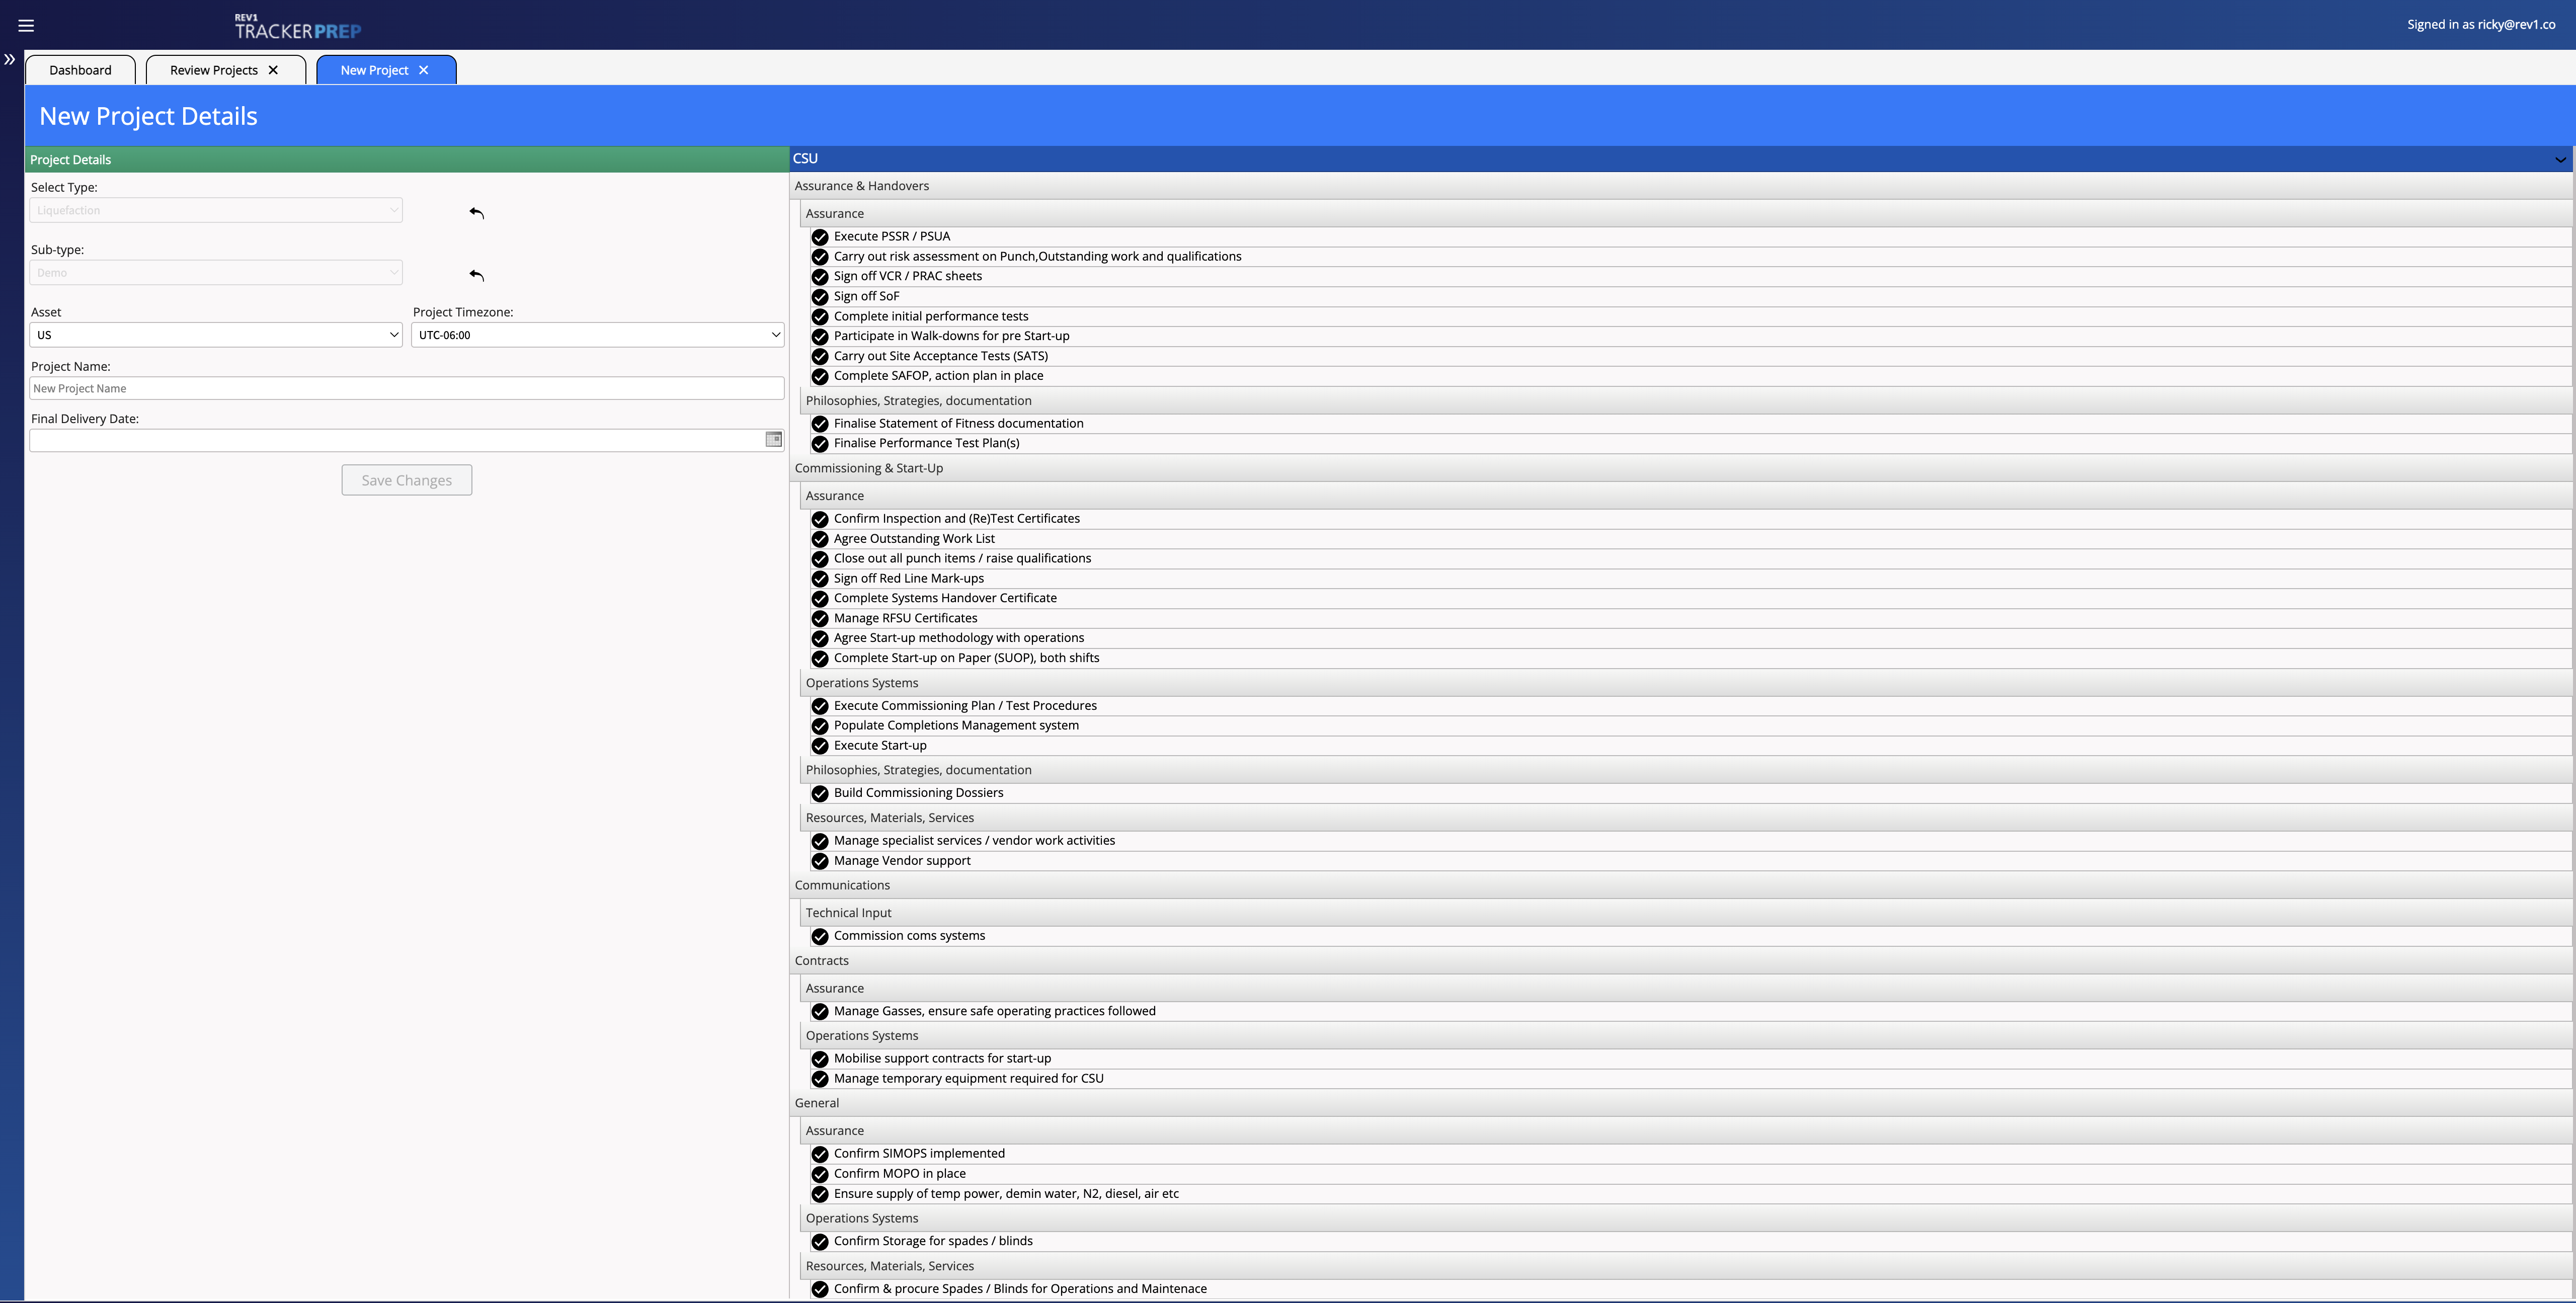
Task: Open the Final Delivery Date calendar icon
Action: coord(773,439)
